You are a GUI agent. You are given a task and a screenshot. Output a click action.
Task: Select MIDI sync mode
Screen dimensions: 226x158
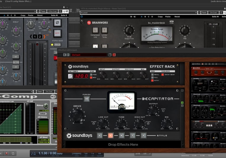tap(91, 78)
